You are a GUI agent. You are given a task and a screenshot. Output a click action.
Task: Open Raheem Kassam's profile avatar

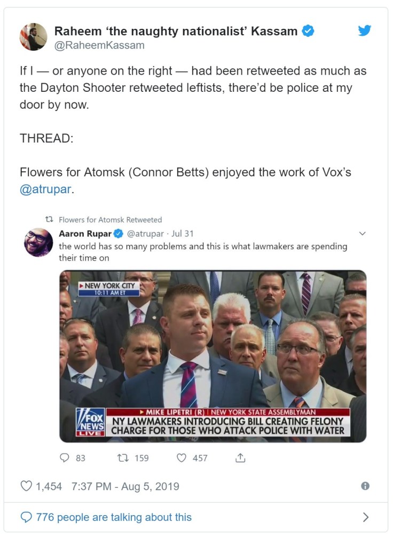tap(34, 37)
